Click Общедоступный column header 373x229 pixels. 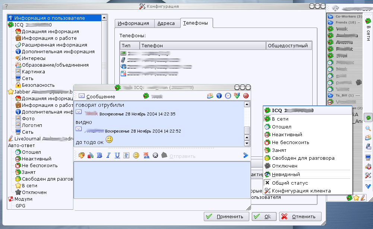coord(289,46)
